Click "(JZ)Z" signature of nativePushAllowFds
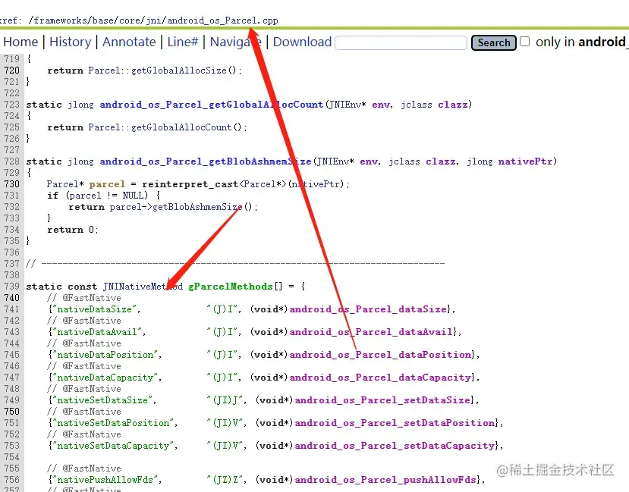This screenshot has height=492, width=629. pyautogui.click(x=225, y=480)
